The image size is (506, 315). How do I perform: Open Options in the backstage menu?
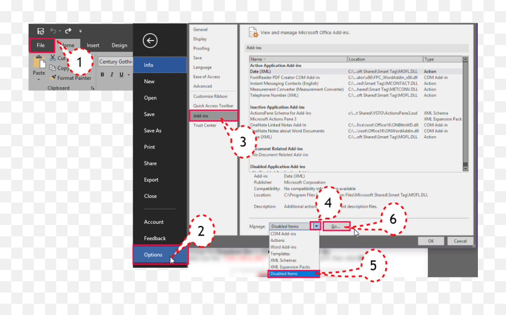(x=160, y=255)
